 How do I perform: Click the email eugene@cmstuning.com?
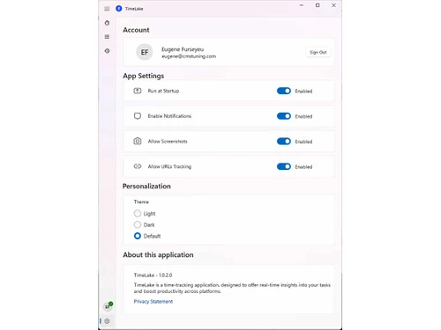pyautogui.click(x=189, y=56)
